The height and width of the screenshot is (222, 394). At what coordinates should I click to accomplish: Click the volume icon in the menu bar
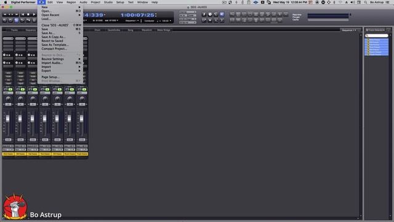point(353,2)
